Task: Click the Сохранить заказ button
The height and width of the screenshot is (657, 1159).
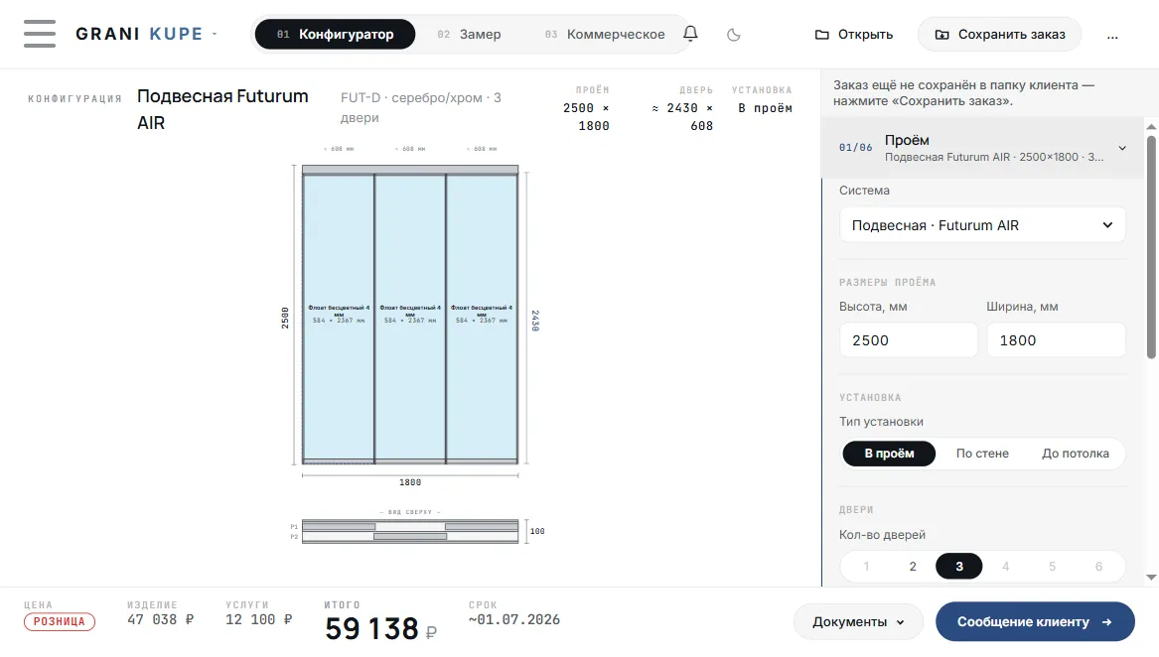Action: (x=999, y=34)
